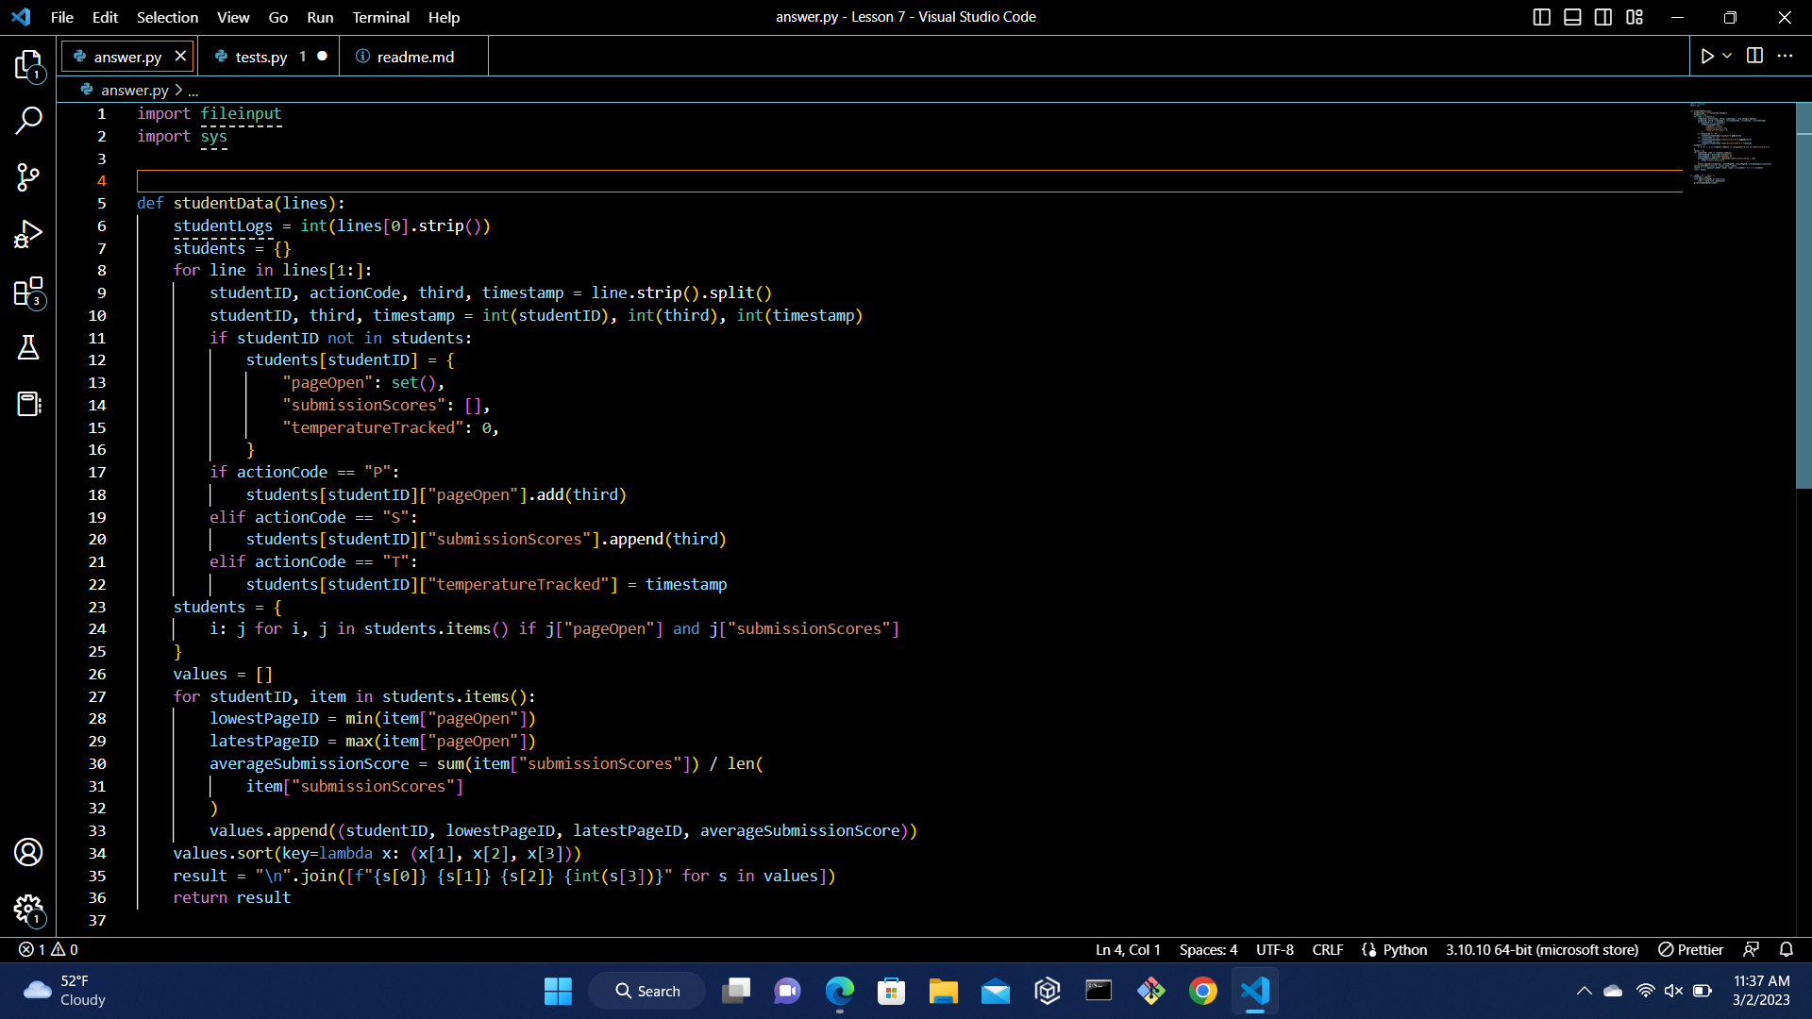Toggle the Panel visibility
This screenshot has width=1812, height=1019.
1572,17
